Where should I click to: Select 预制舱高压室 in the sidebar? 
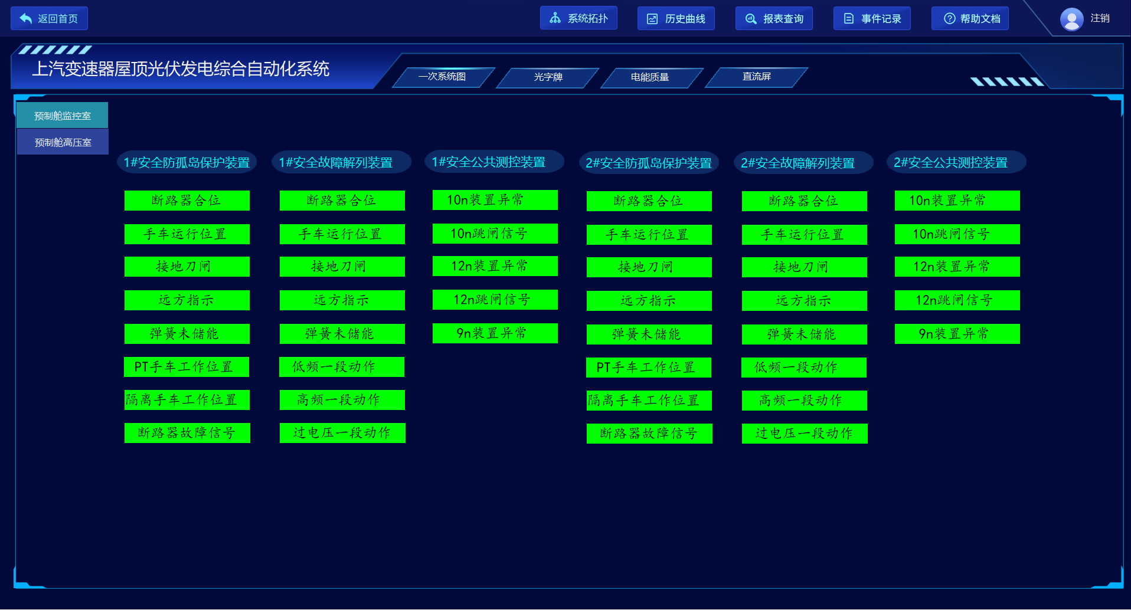pos(63,142)
